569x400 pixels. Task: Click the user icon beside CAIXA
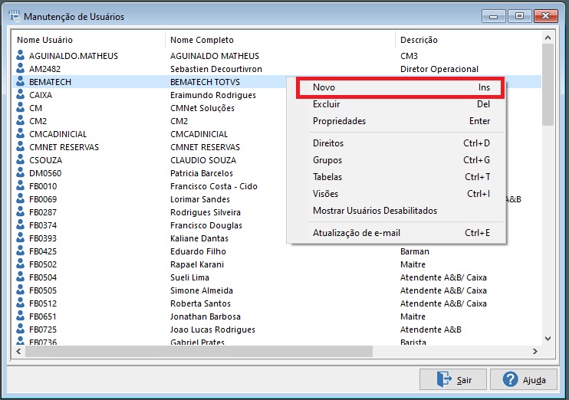tap(21, 95)
